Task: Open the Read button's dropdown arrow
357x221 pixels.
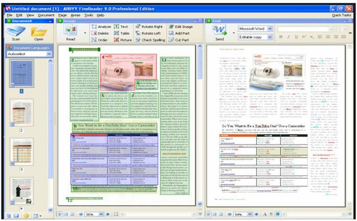Action: click(x=85, y=33)
